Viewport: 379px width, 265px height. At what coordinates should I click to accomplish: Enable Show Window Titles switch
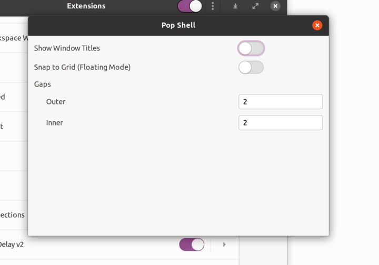click(251, 48)
